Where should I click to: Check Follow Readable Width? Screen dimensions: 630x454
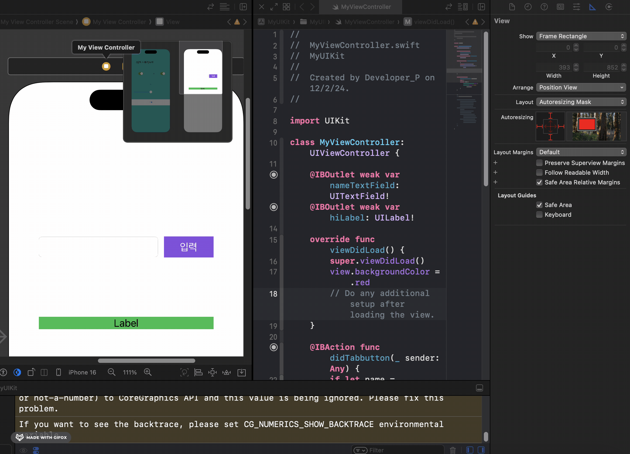tap(539, 173)
